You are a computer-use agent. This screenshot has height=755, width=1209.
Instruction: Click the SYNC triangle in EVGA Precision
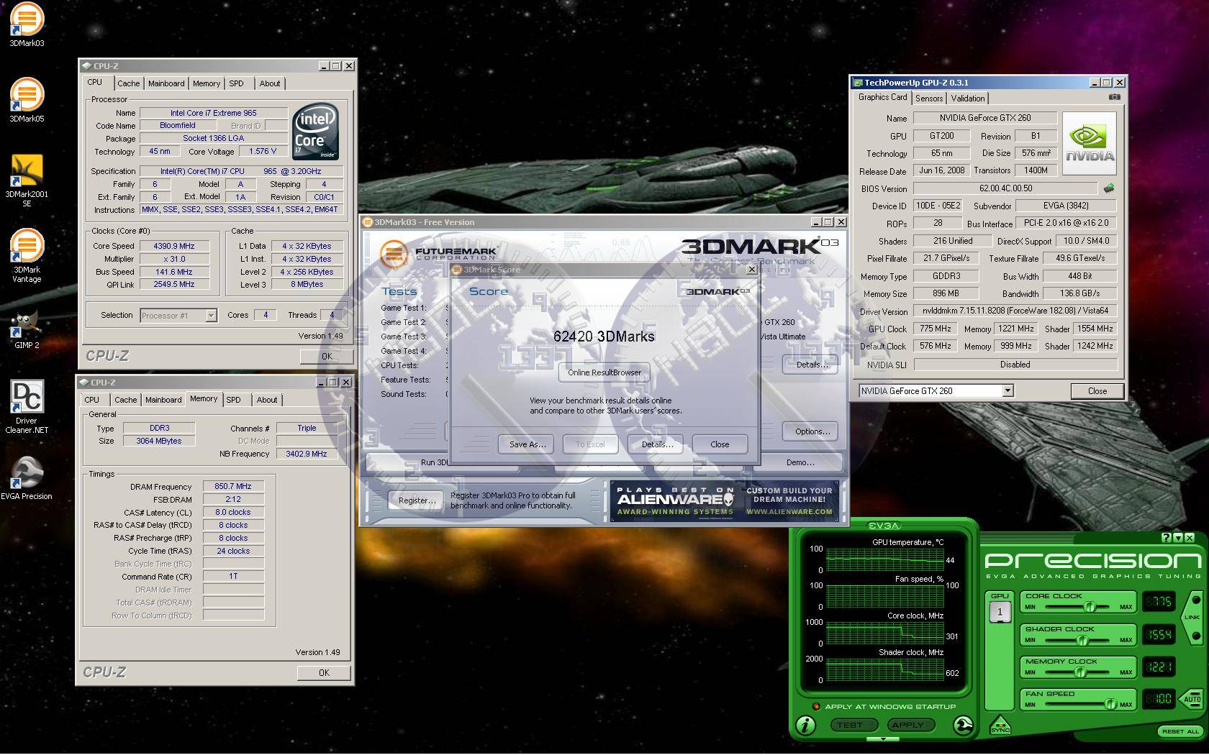[x=1000, y=723]
